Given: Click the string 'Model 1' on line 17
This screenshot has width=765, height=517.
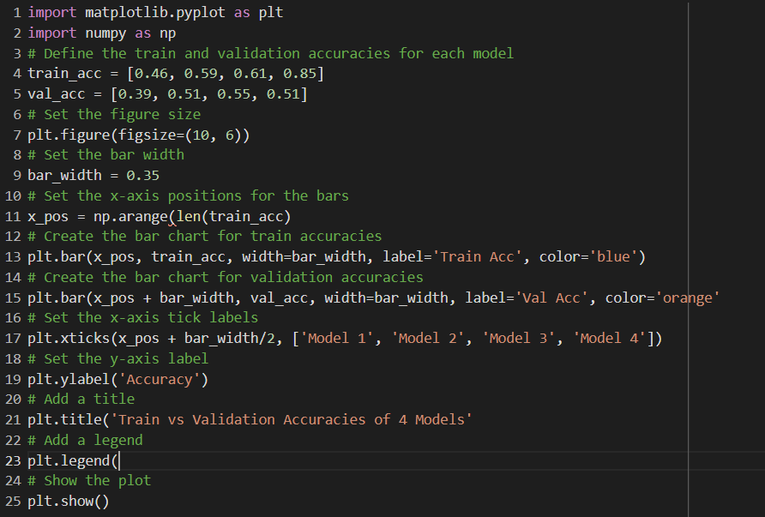Looking at the screenshot, I should click(x=337, y=338).
